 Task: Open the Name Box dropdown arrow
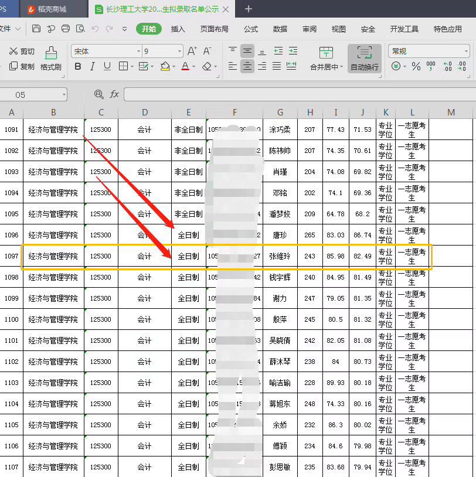coord(64,94)
